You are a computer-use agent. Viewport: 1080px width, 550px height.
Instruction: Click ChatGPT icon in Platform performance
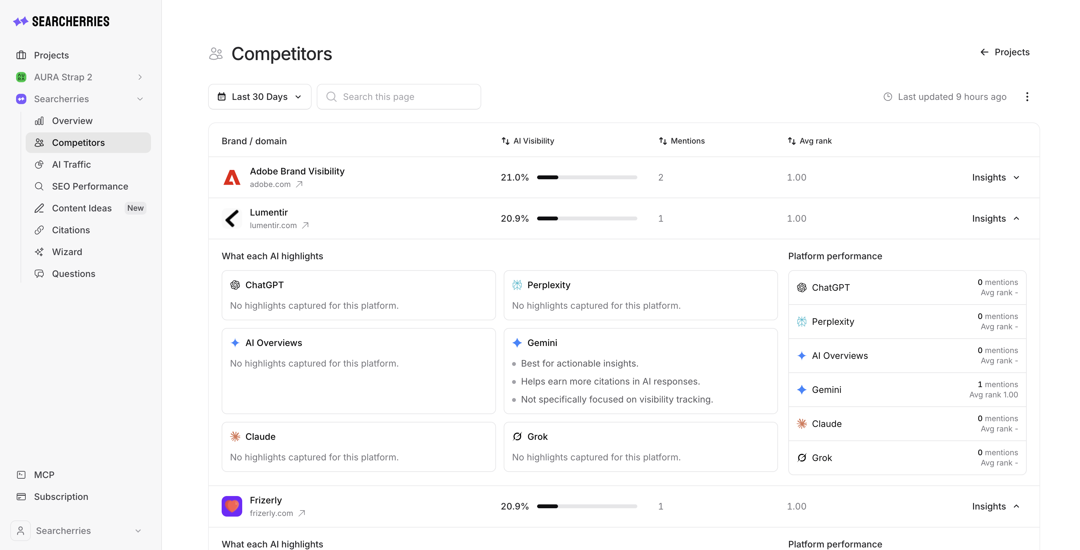[x=802, y=288]
